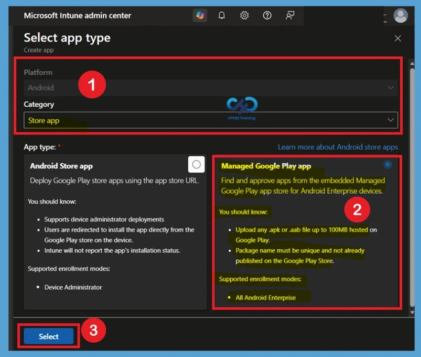Click the vertical scrollbar thumb
The image size is (421, 357).
point(412,187)
